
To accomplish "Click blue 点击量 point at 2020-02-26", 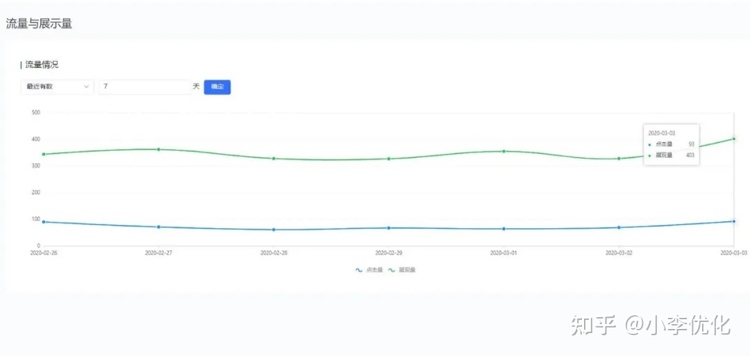I will pyautogui.click(x=44, y=222).
